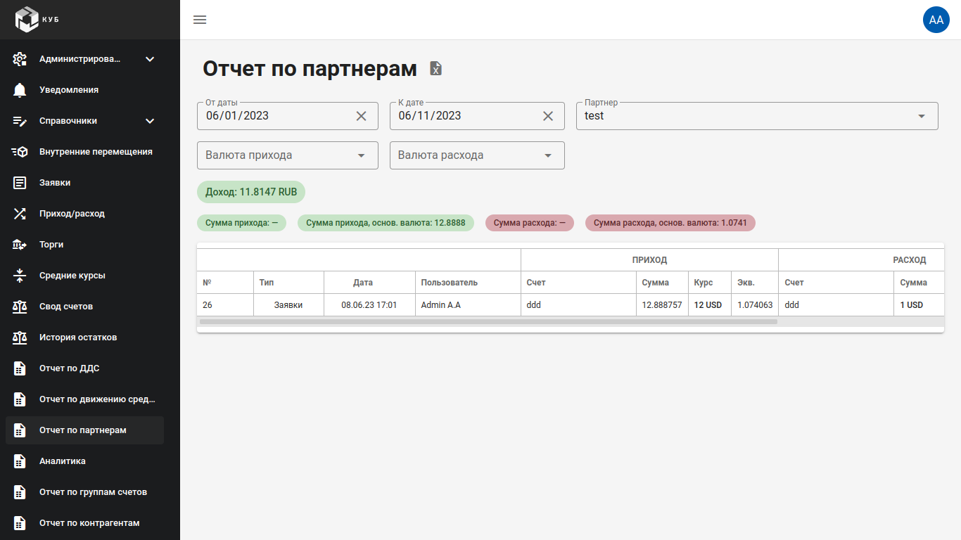961x540 pixels.
Task: Click the Отчет по контрагентам file icon
Action: pos(20,523)
